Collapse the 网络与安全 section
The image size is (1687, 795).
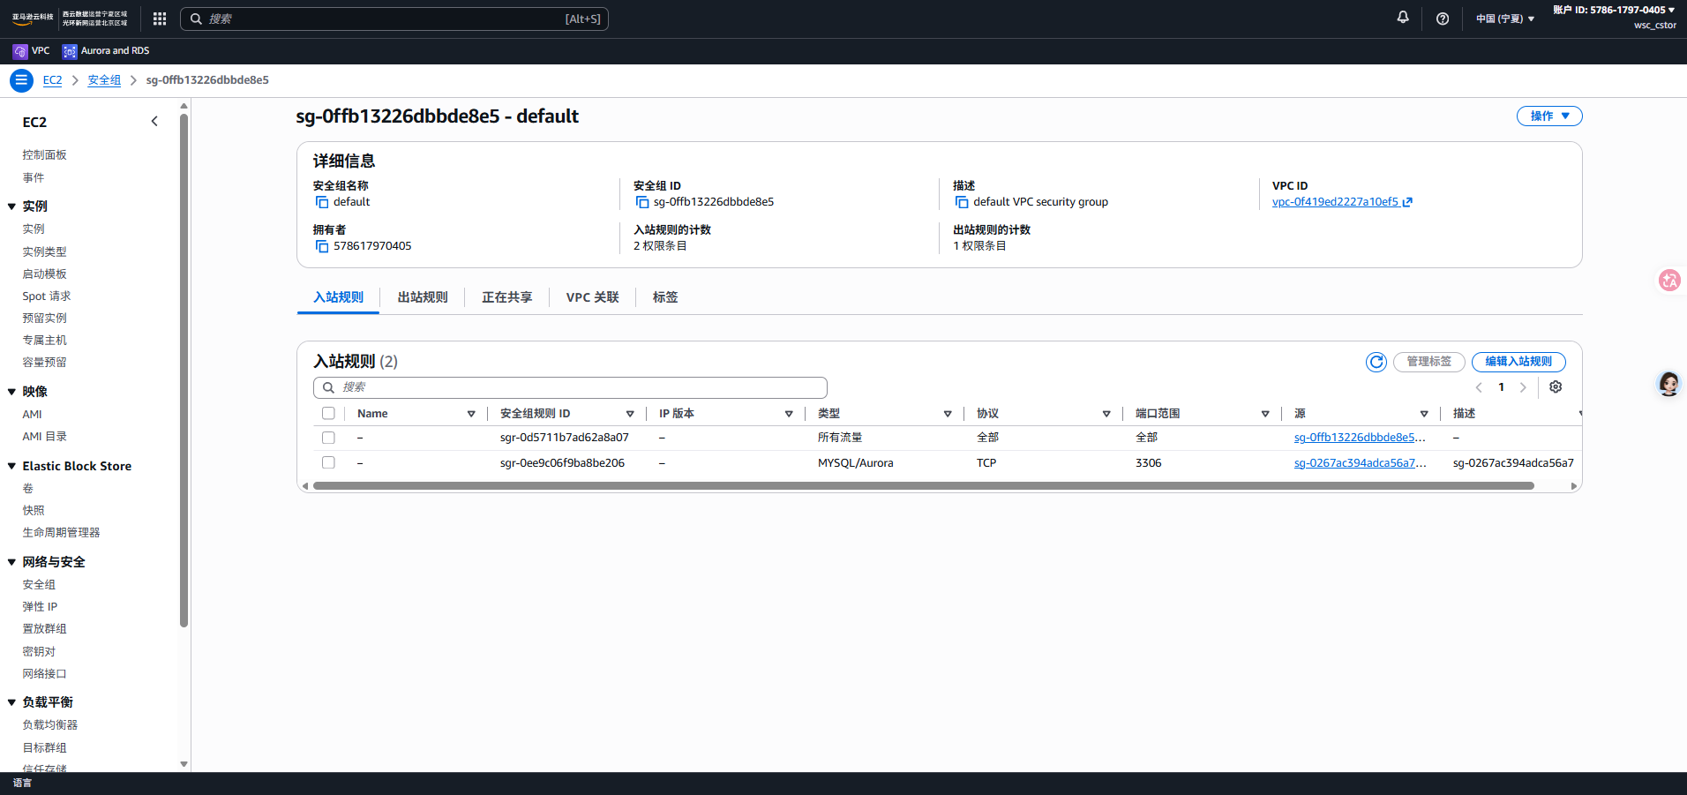(12, 562)
